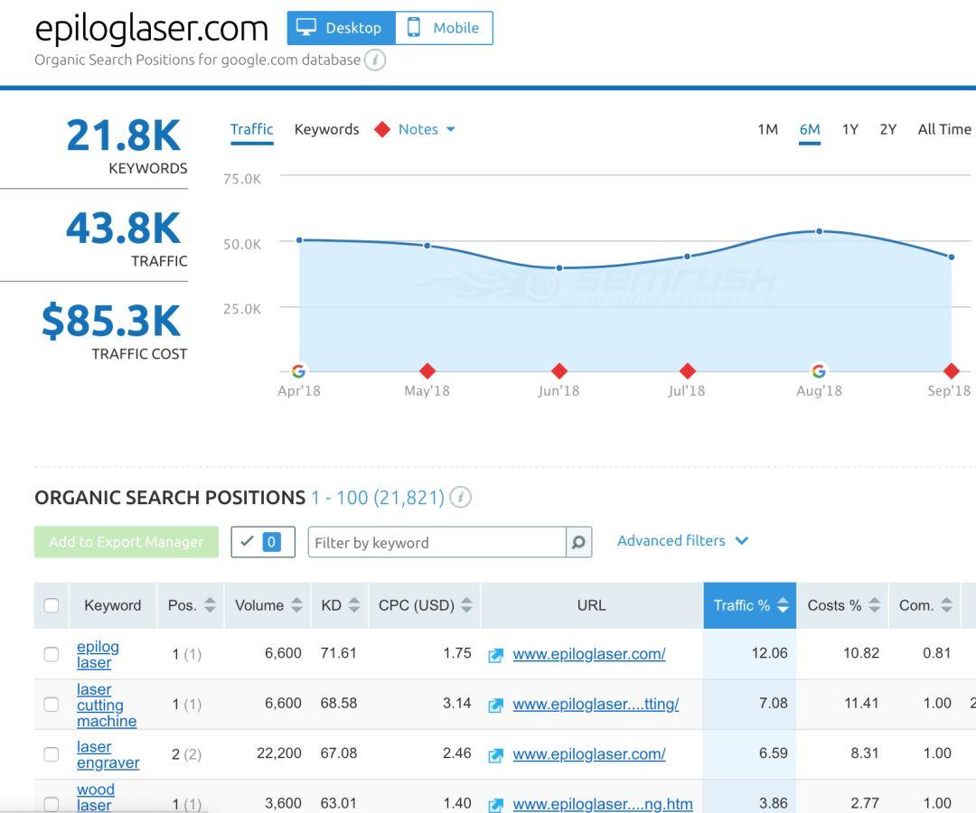Screen dimensions: 976x813
Task: Open the laser cutting machine keyword link
Action: (107, 705)
